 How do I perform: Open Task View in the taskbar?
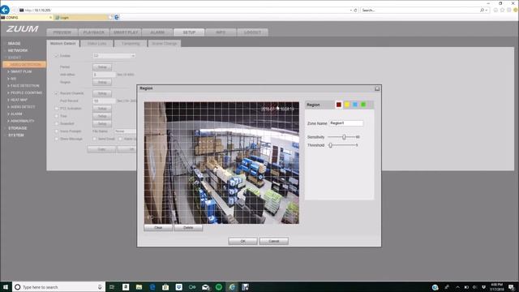pos(112,287)
